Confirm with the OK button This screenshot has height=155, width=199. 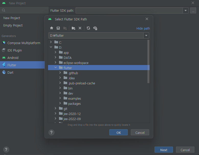(x=119, y=133)
